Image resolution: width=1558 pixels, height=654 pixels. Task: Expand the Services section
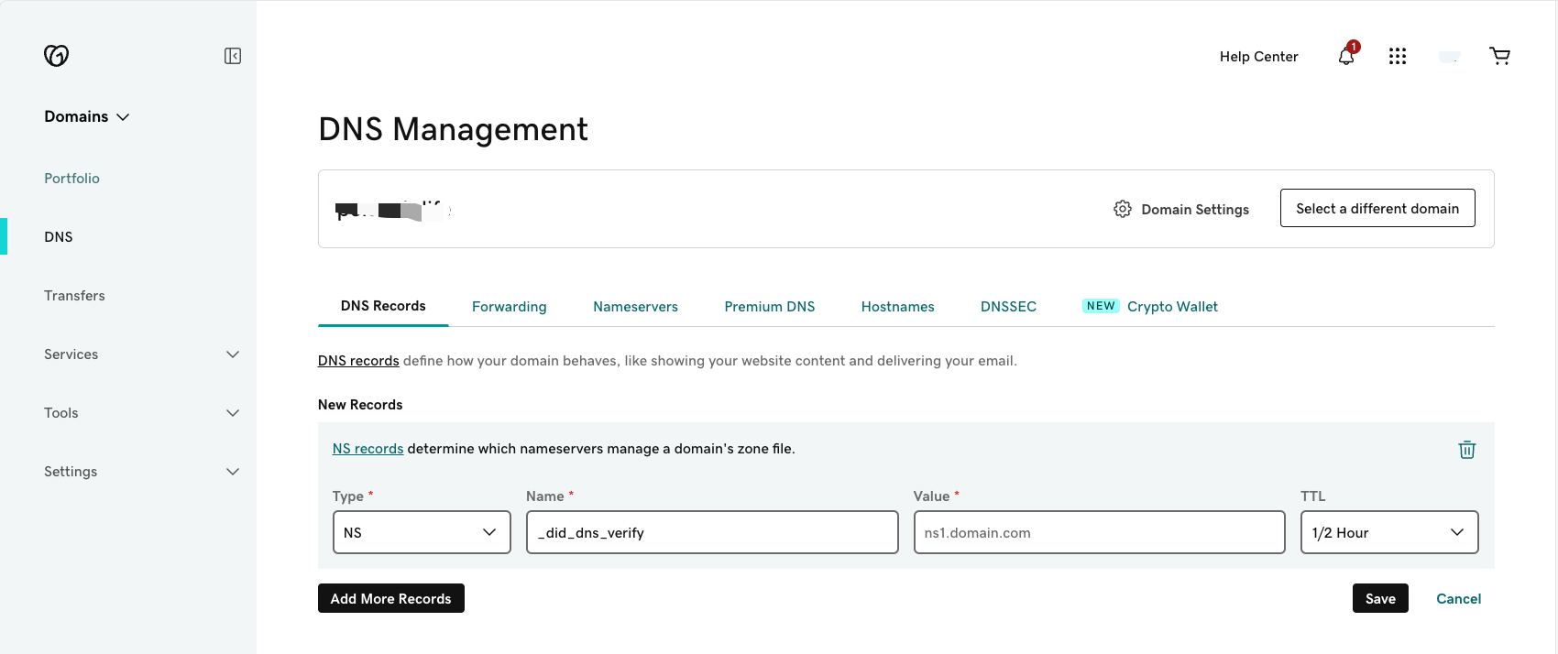coord(233,354)
